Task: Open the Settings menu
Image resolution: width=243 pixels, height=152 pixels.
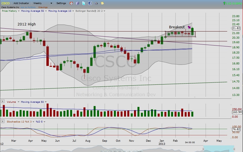Action: tap(61, 3)
